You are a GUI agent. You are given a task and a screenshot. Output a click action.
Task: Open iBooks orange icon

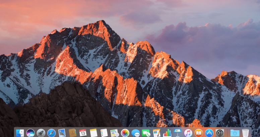199,133
